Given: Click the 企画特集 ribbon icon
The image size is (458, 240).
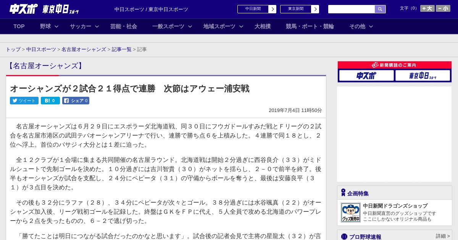Looking at the screenshot, I should pyautogui.click(x=343, y=193).
